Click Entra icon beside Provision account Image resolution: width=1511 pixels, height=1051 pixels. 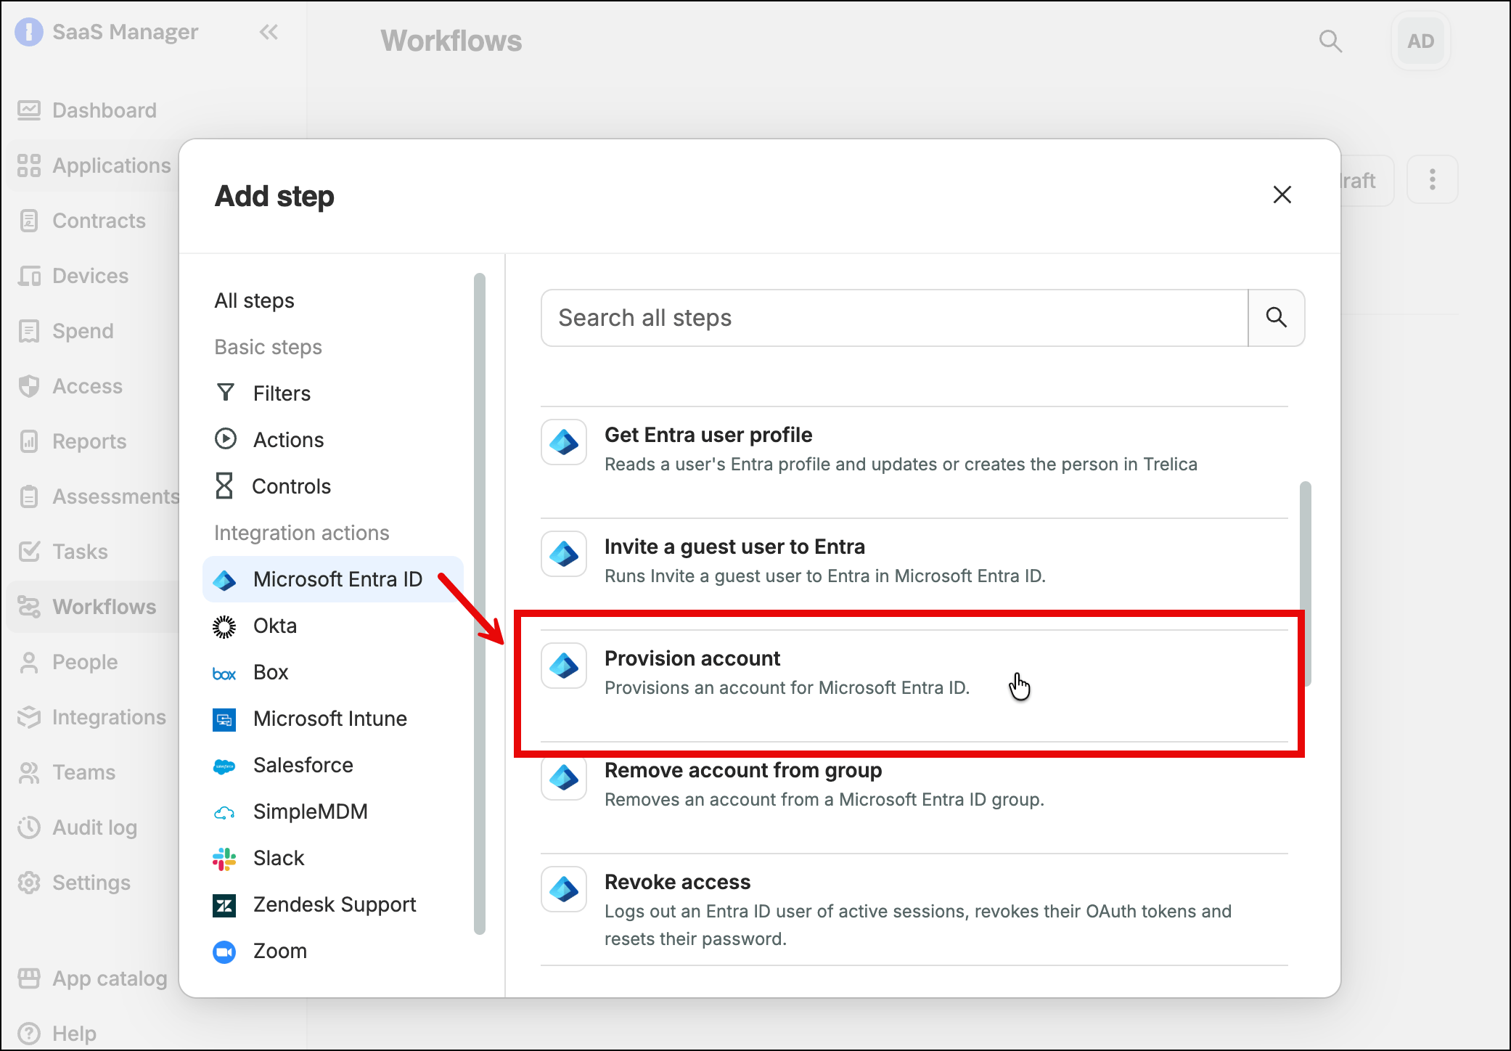[564, 666]
